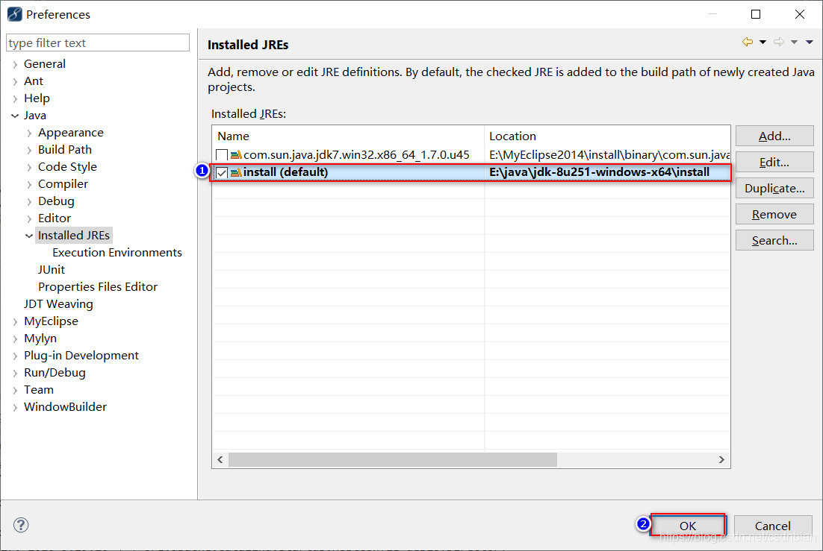The width and height of the screenshot is (823, 551).
Task: Click the Search... button
Action: [x=774, y=241]
